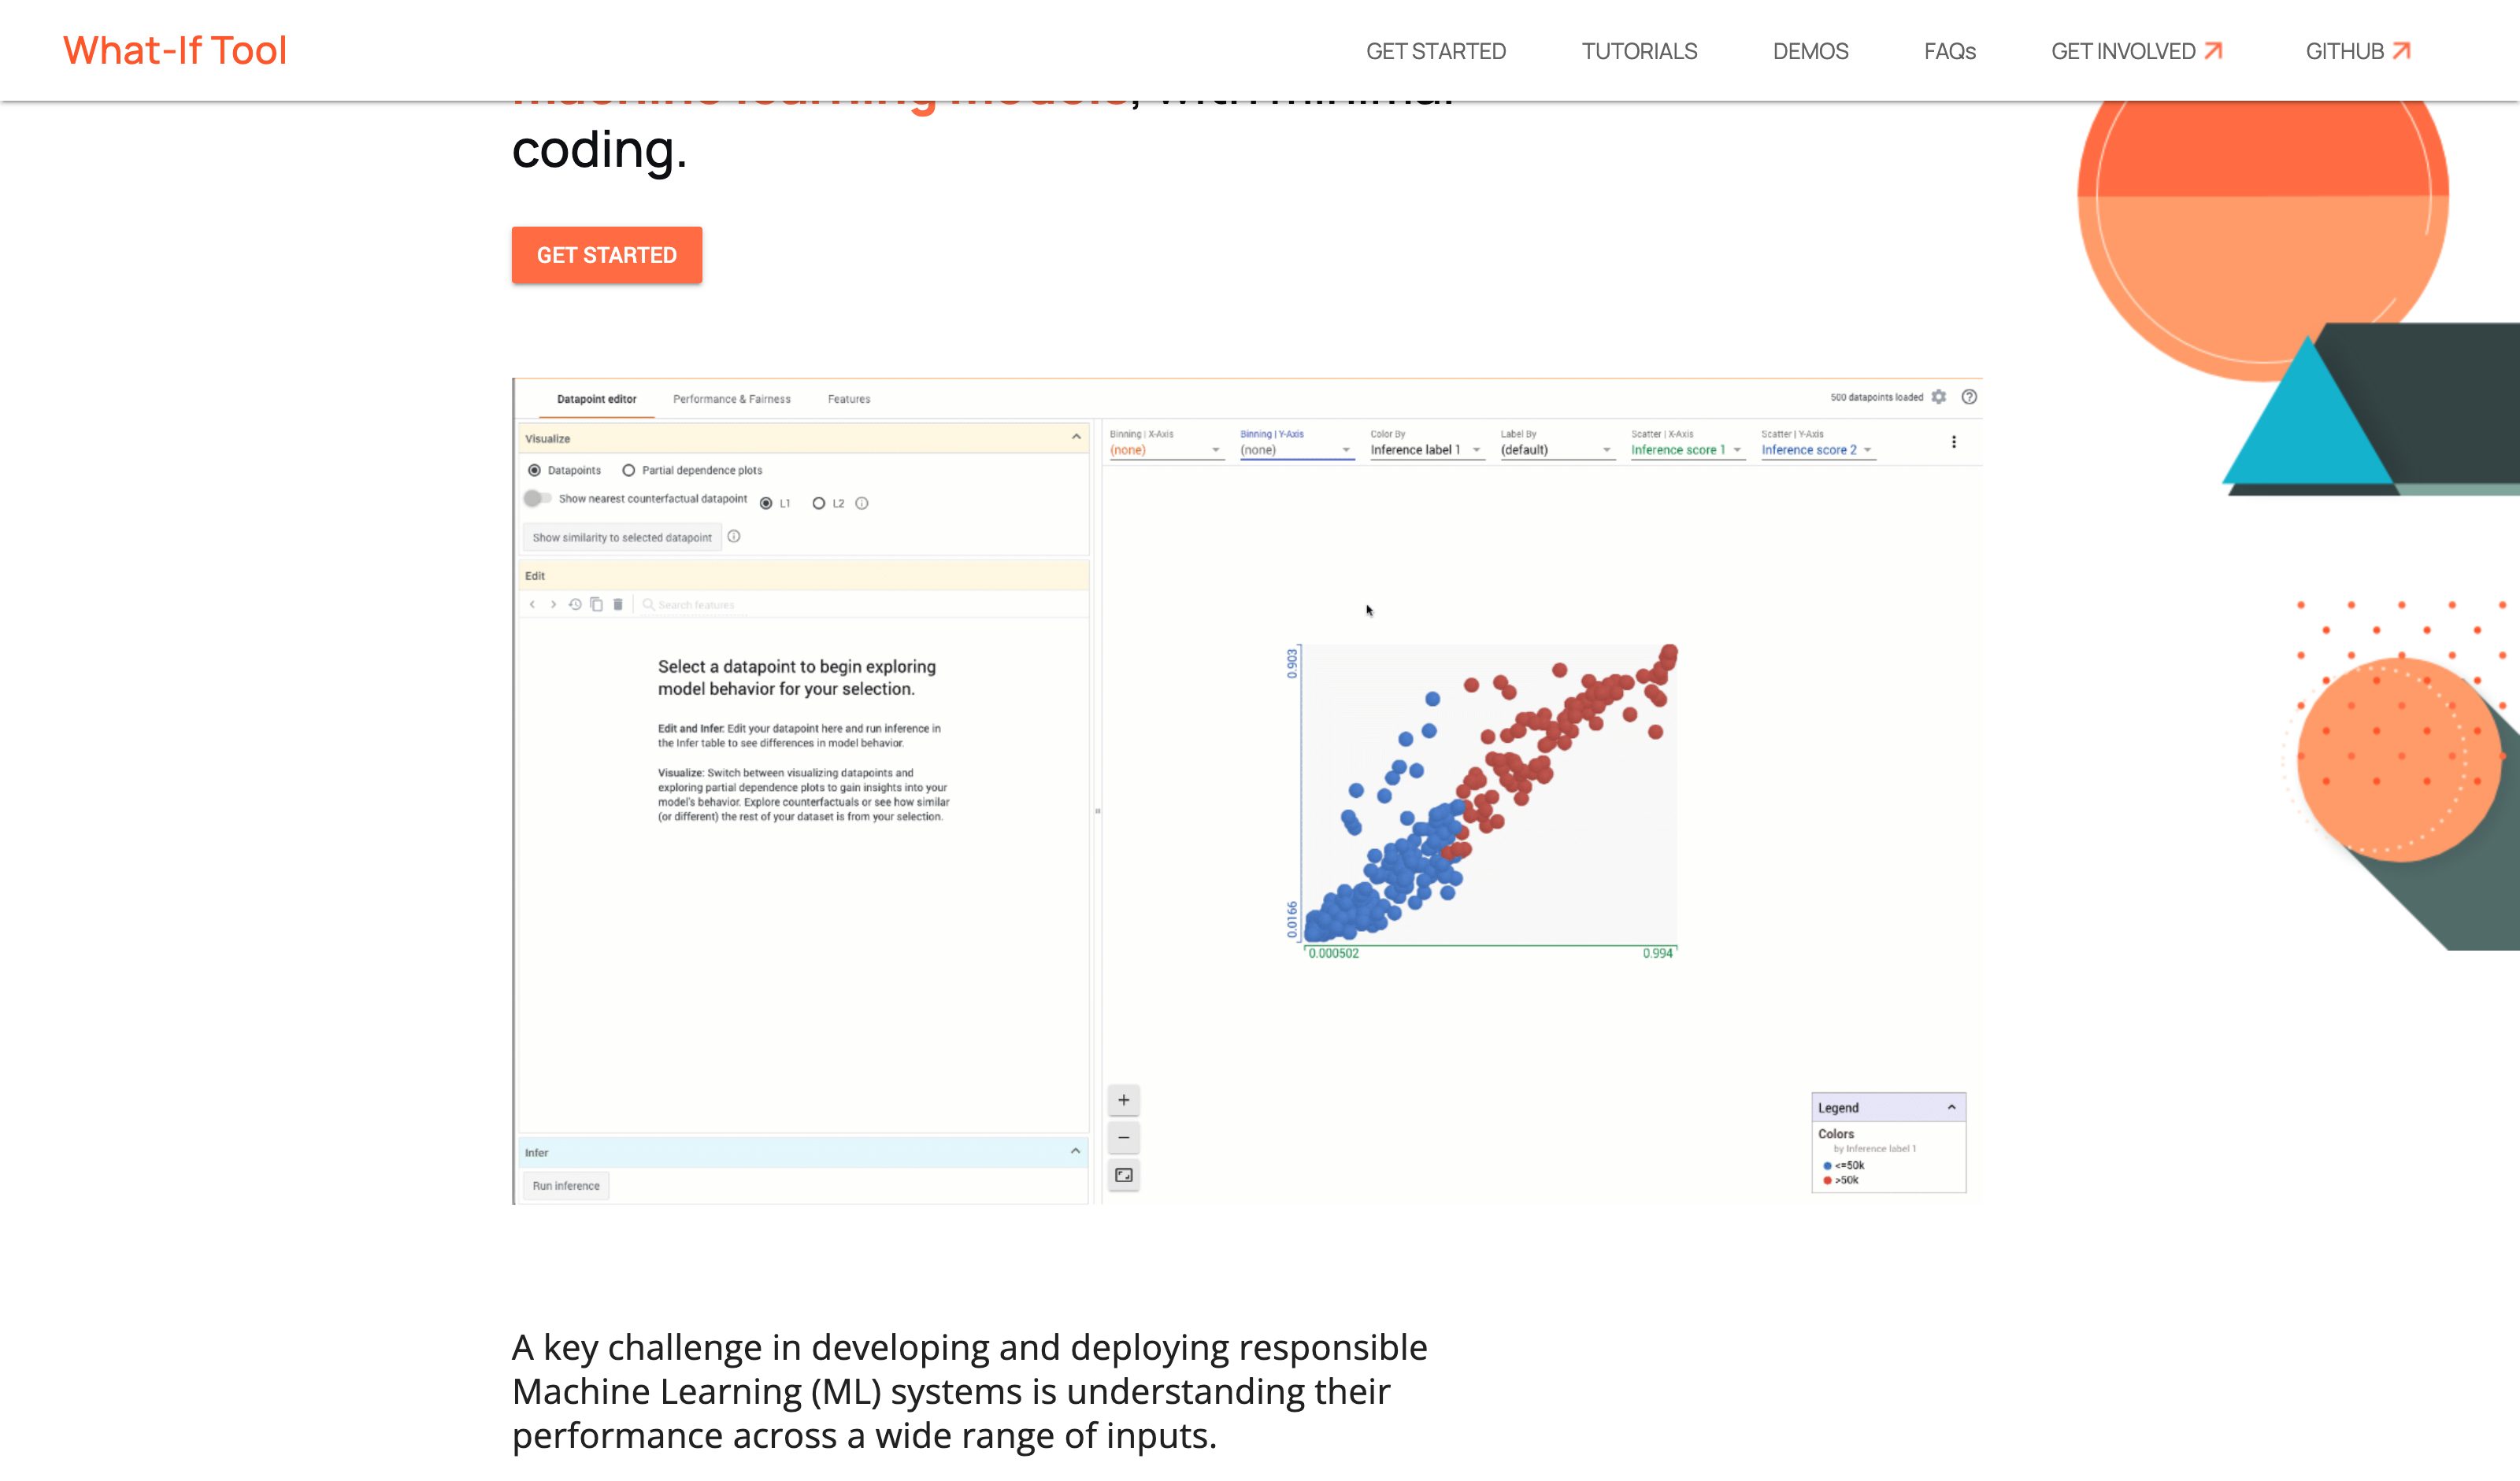Click the info icon next to L2

point(862,504)
